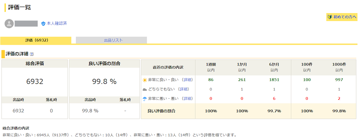Click good rating count 1851 for 6か月
The height and width of the screenshot is (138, 358).
click(x=274, y=80)
